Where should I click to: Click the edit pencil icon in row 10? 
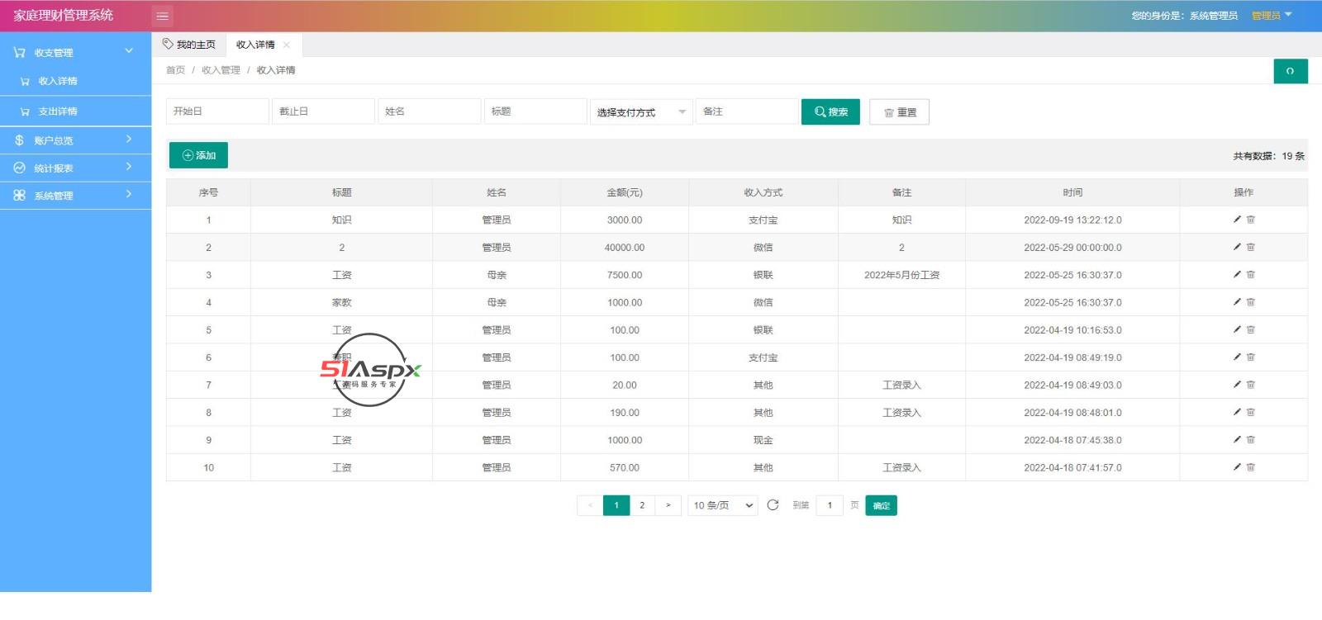click(x=1237, y=467)
